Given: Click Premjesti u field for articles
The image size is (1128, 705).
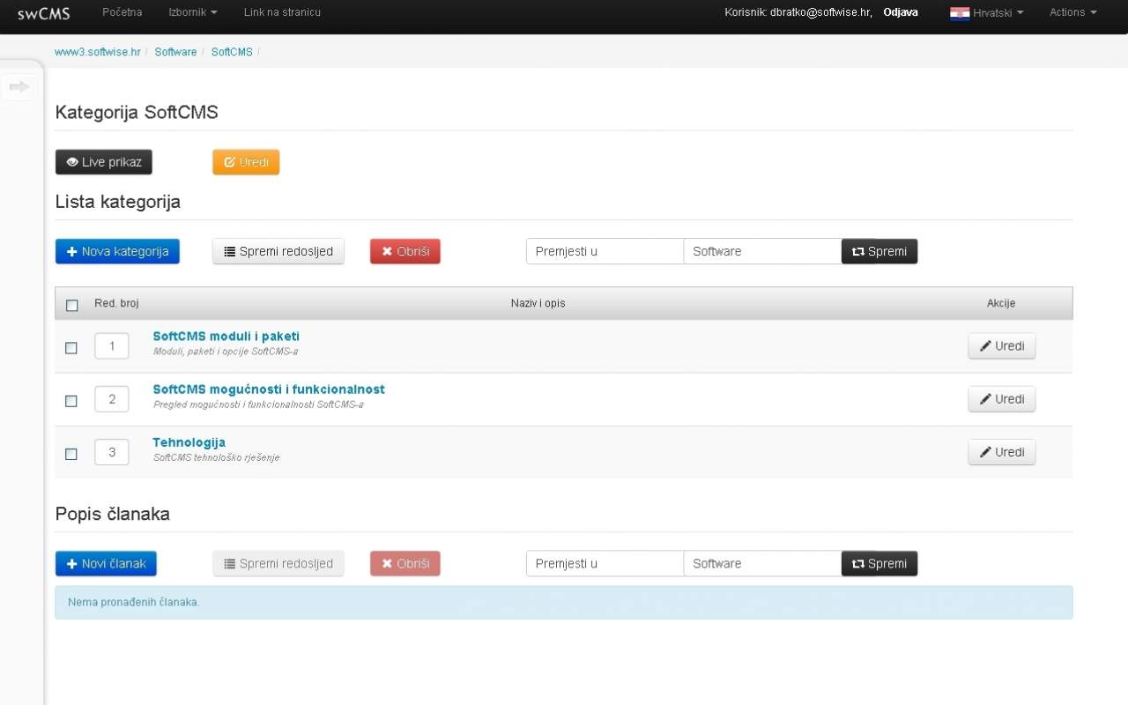Looking at the screenshot, I should (x=605, y=563).
